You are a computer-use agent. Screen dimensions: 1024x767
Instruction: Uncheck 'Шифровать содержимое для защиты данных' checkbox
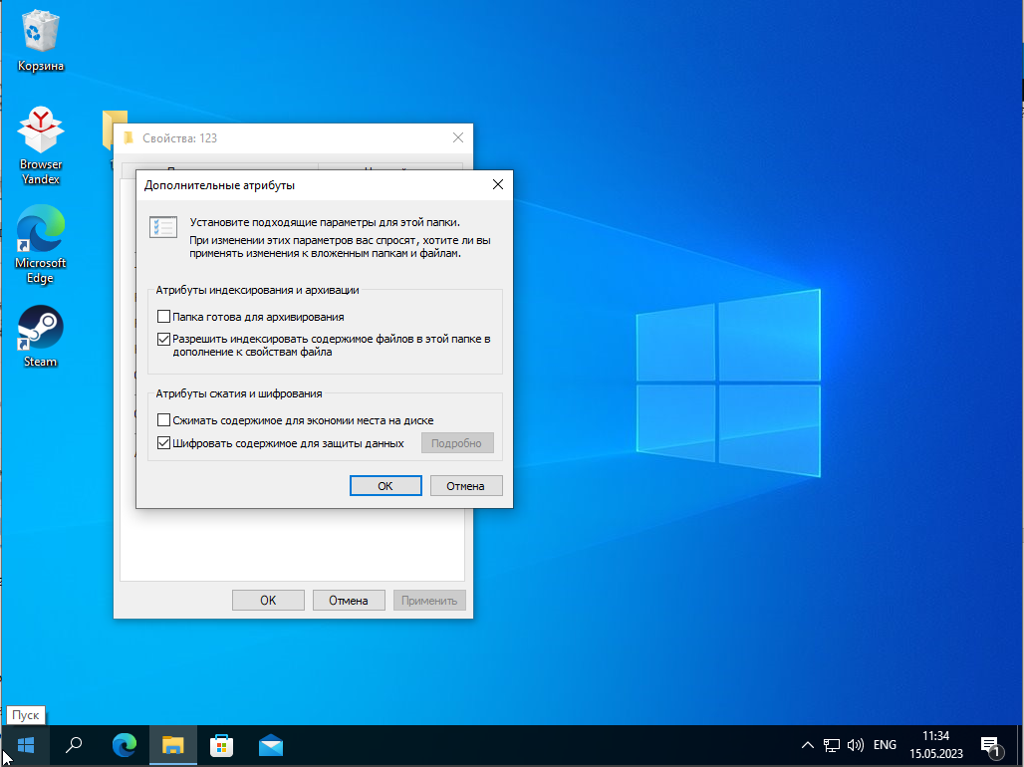point(164,443)
